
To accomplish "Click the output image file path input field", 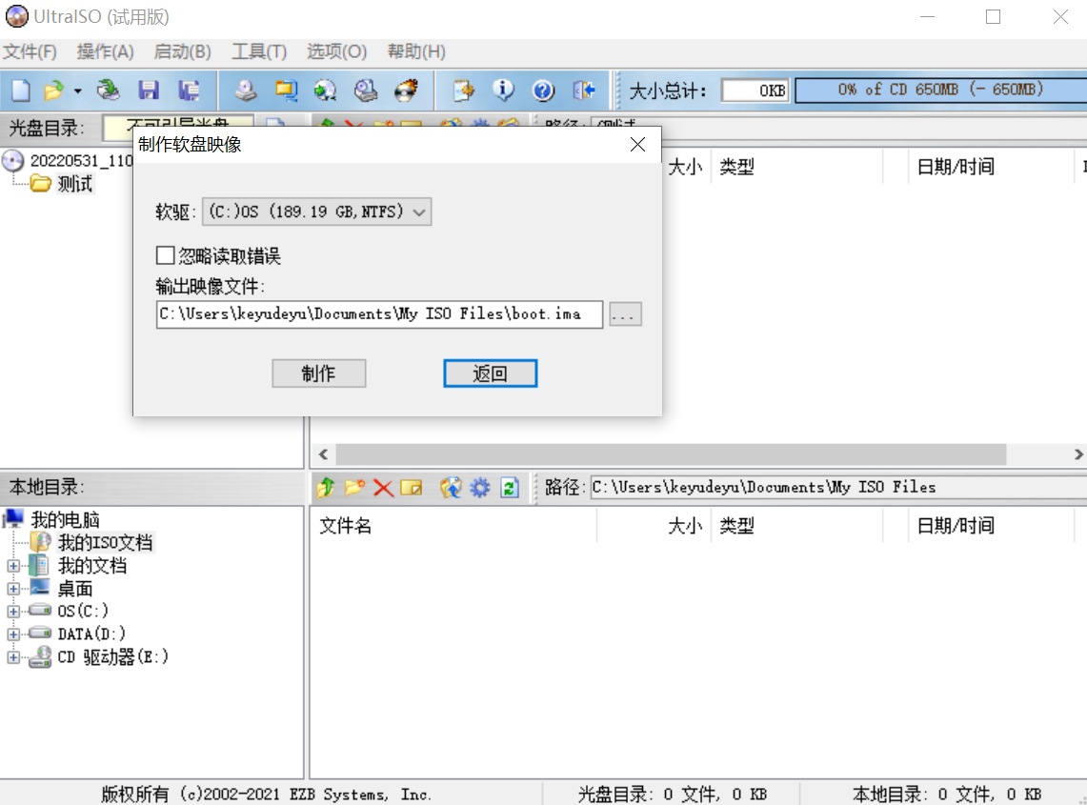I will tap(379, 314).
